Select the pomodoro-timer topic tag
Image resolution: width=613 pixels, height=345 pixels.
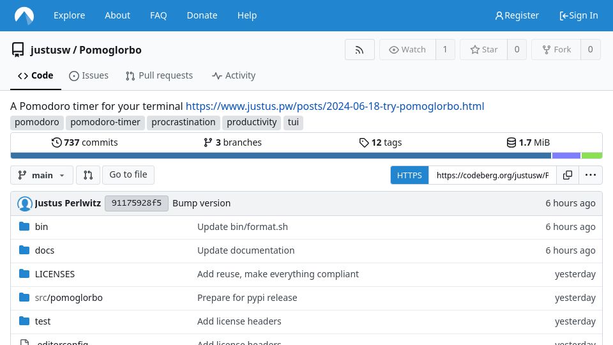105,123
